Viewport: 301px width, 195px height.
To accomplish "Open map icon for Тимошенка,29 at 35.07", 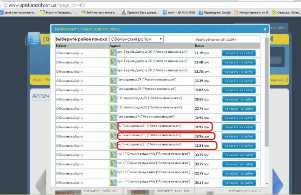I will point(113,90).
